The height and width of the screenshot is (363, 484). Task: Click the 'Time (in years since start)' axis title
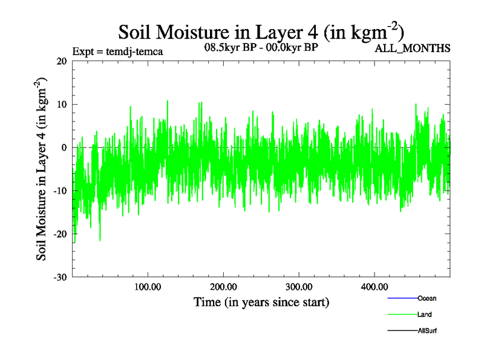(261, 302)
